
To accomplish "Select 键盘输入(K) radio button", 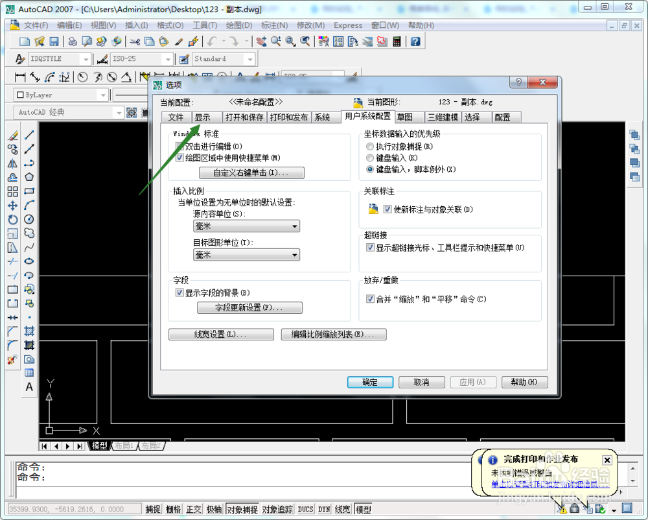I will 370,158.
